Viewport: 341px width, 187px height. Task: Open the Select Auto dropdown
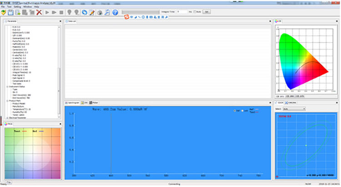[293, 109]
